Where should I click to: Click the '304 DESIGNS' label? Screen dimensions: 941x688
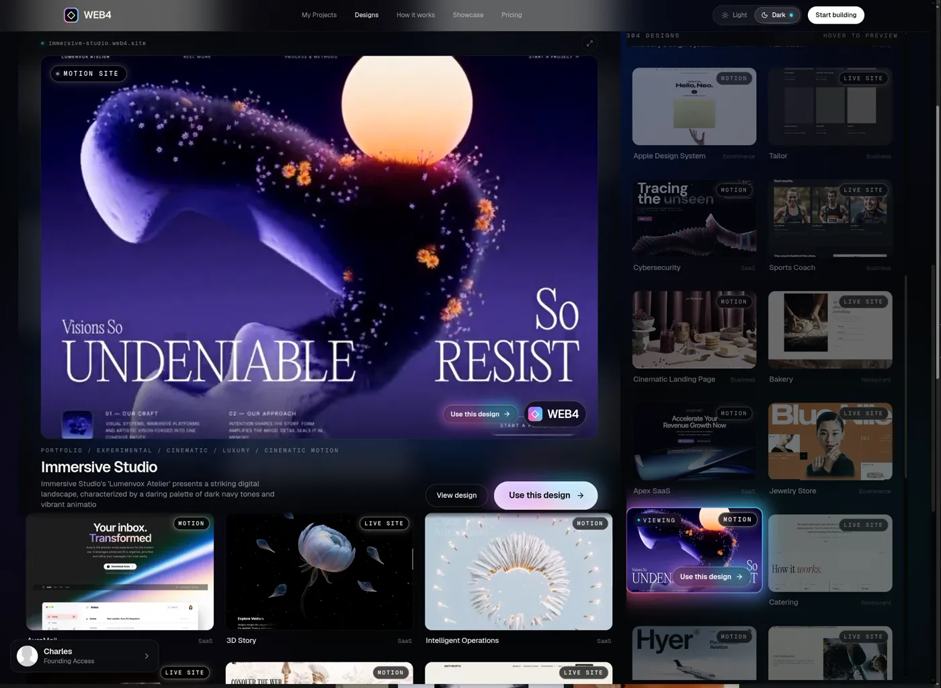(653, 36)
